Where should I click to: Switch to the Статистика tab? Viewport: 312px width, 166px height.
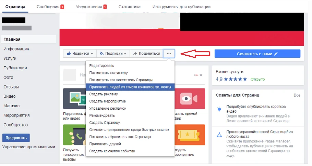tap(129, 7)
